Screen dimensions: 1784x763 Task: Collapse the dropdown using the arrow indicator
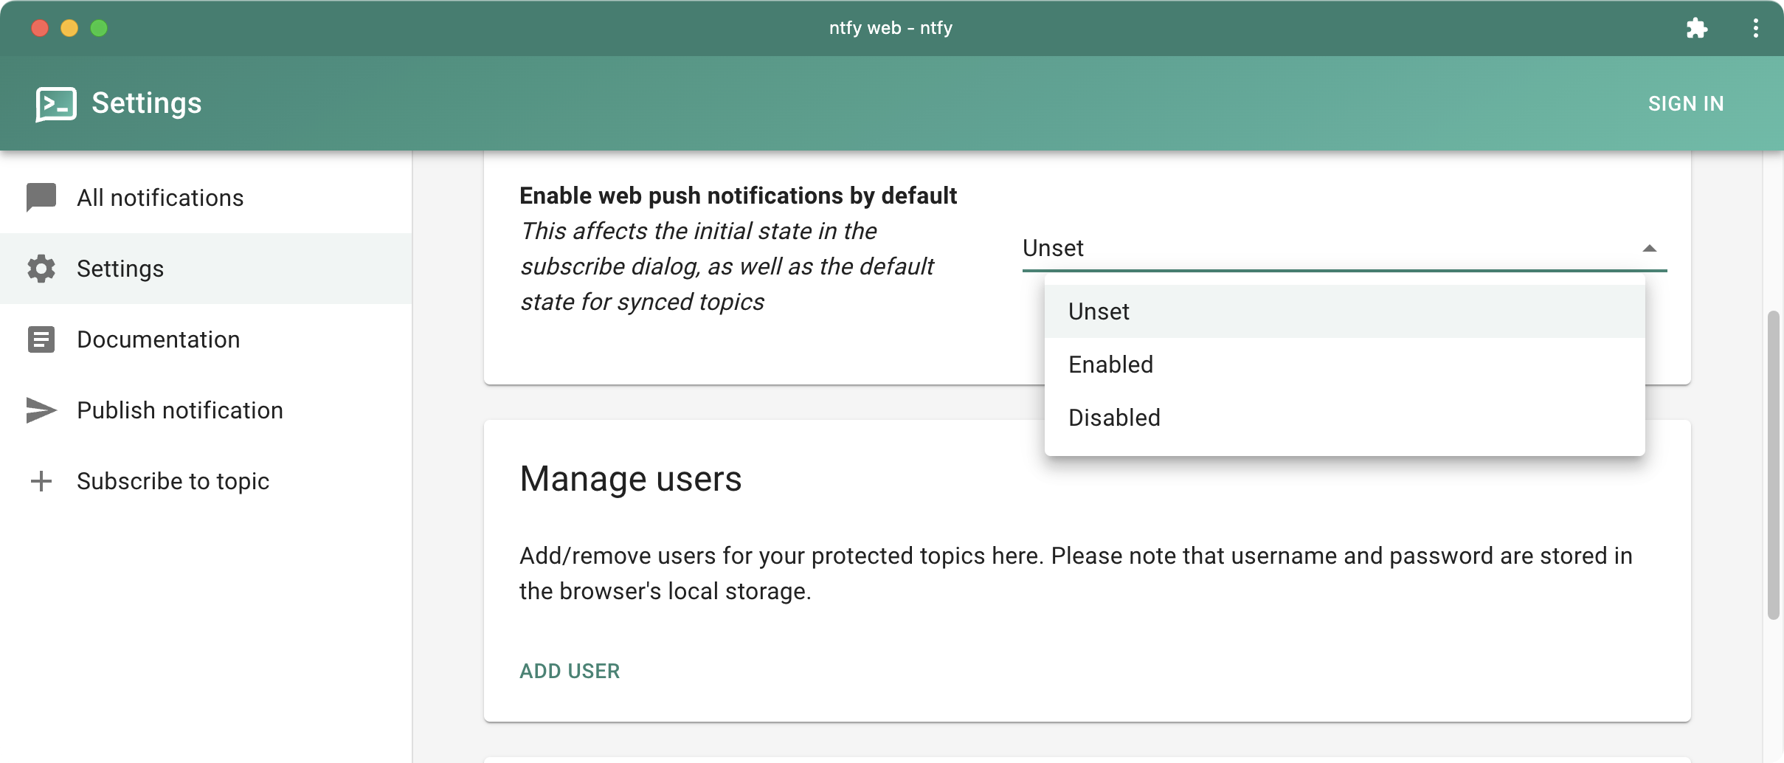click(x=1649, y=249)
